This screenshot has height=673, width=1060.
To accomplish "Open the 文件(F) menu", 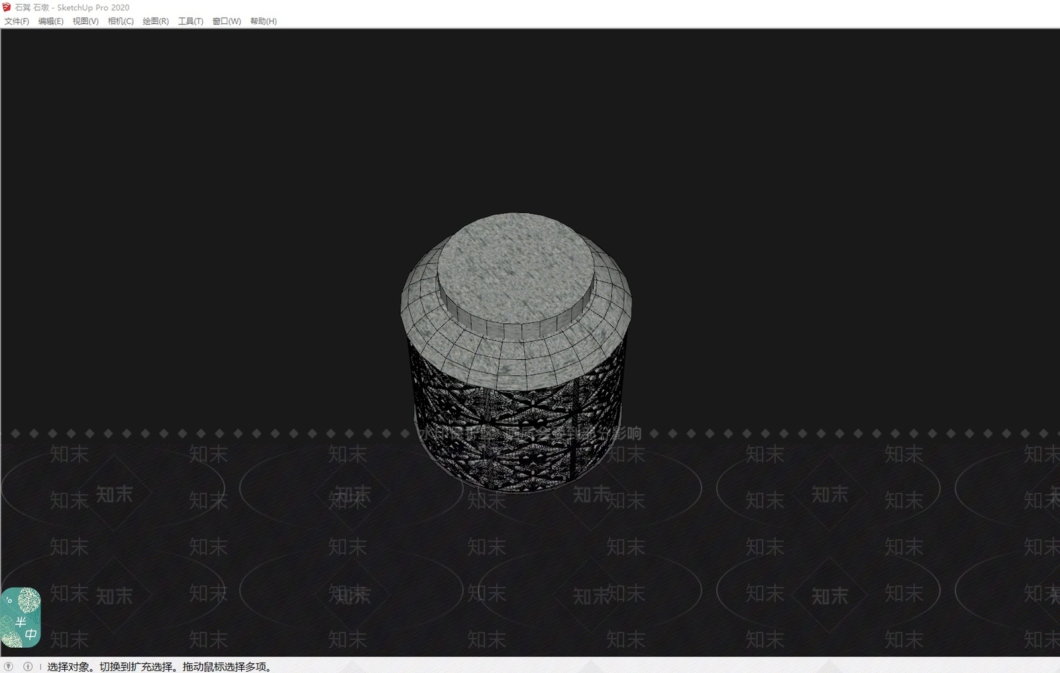I will pos(17,21).
